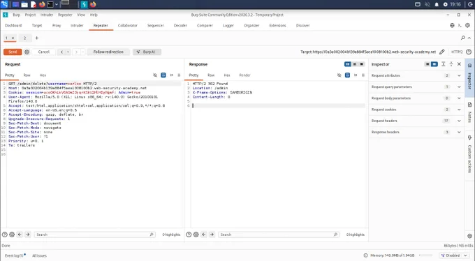Open Request search help icon
This screenshot has width=475, height=261.
click(x=5, y=234)
